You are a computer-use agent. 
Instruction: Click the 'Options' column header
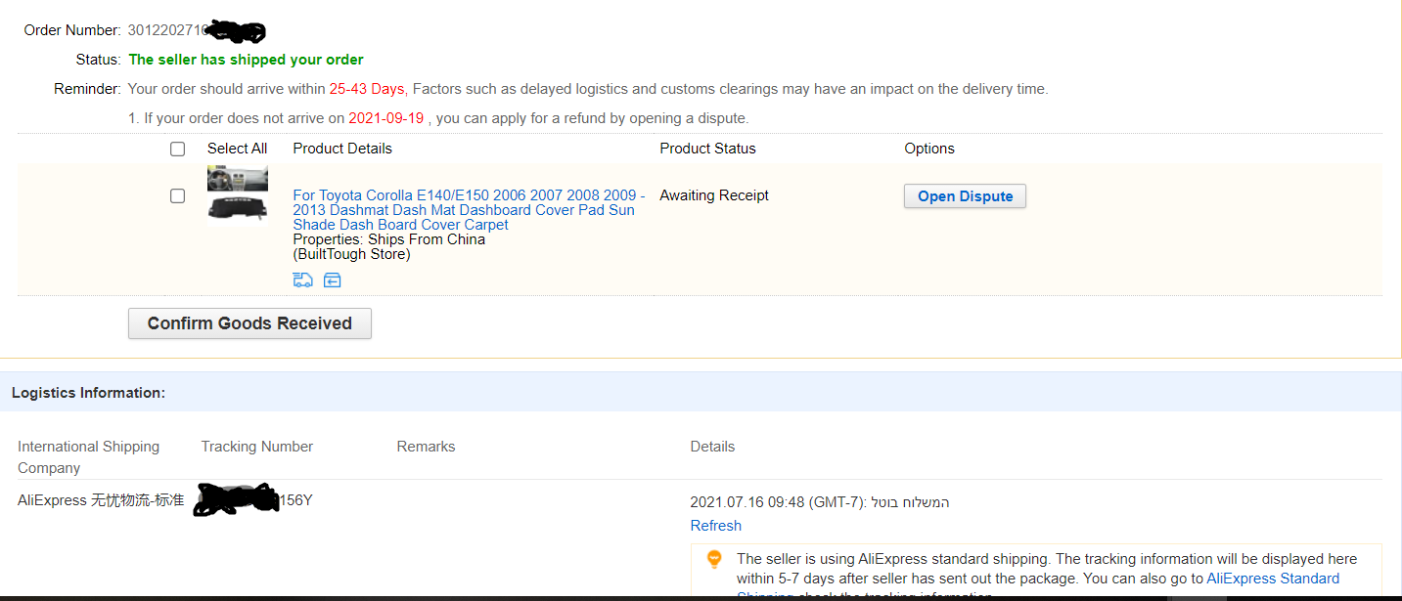pos(929,149)
